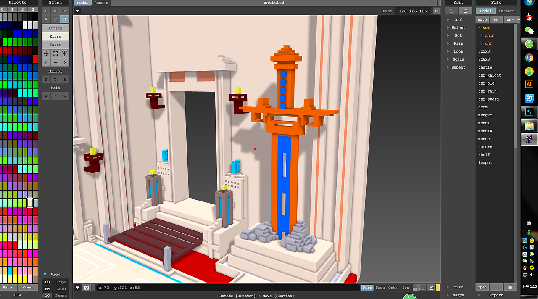This screenshot has height=299, width=538.
Task: Expand the Rot section in Edit panel
Action: click(458, 35)
